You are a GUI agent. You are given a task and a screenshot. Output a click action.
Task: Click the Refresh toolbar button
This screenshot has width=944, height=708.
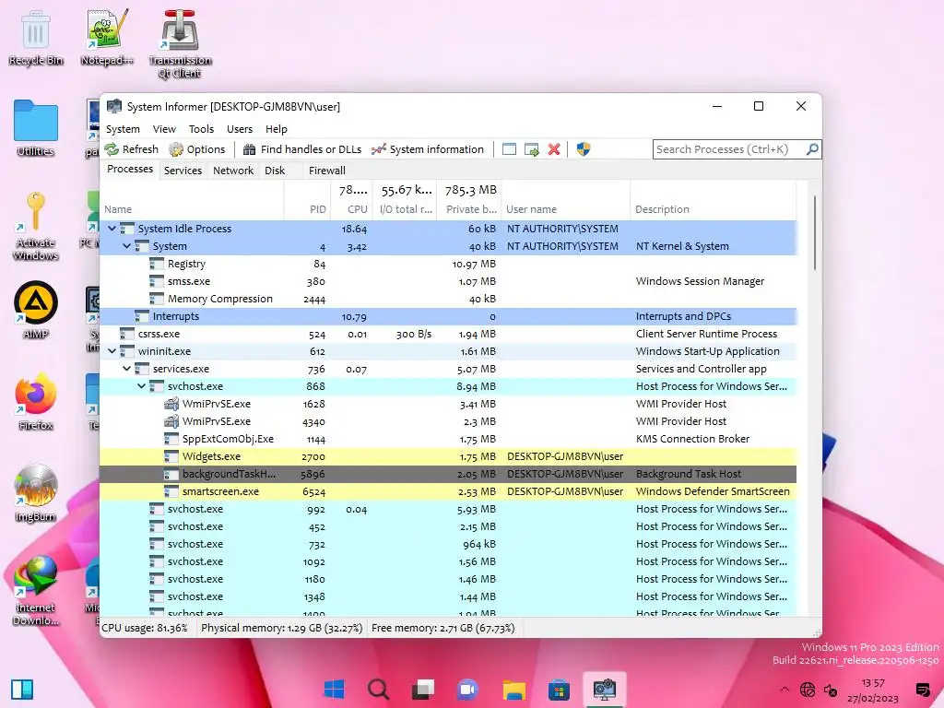coord(131,149)
